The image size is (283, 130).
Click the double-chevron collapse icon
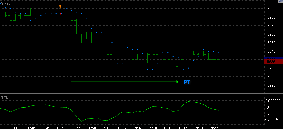point(281,1)
